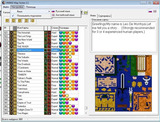Select To The Poles map row

[x=41, y=82]
